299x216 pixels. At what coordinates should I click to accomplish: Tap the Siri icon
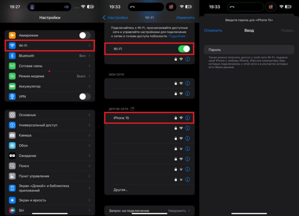pyautogui.click(x=12, y=210)
